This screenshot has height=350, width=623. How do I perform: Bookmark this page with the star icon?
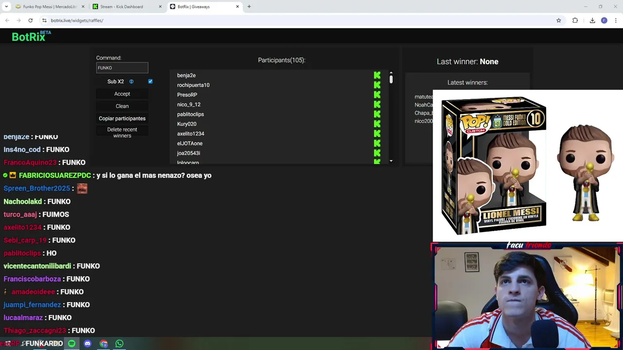pyautogui.click(x=559, y=20)
